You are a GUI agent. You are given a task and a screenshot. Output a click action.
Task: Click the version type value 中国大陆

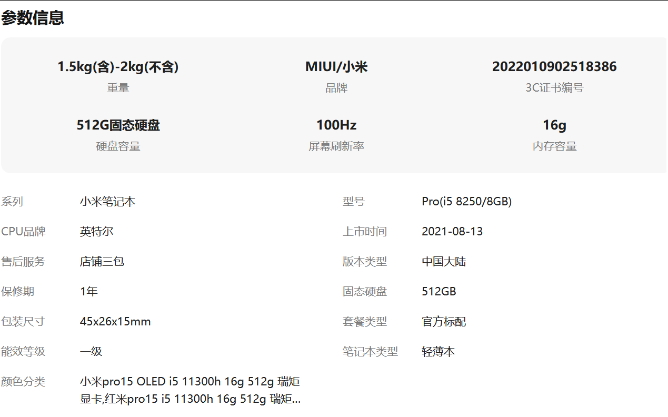tap(444, 262)
